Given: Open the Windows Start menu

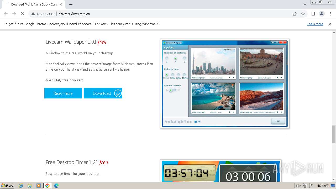Looking at the screenshot, I should [x=7, y=185].
